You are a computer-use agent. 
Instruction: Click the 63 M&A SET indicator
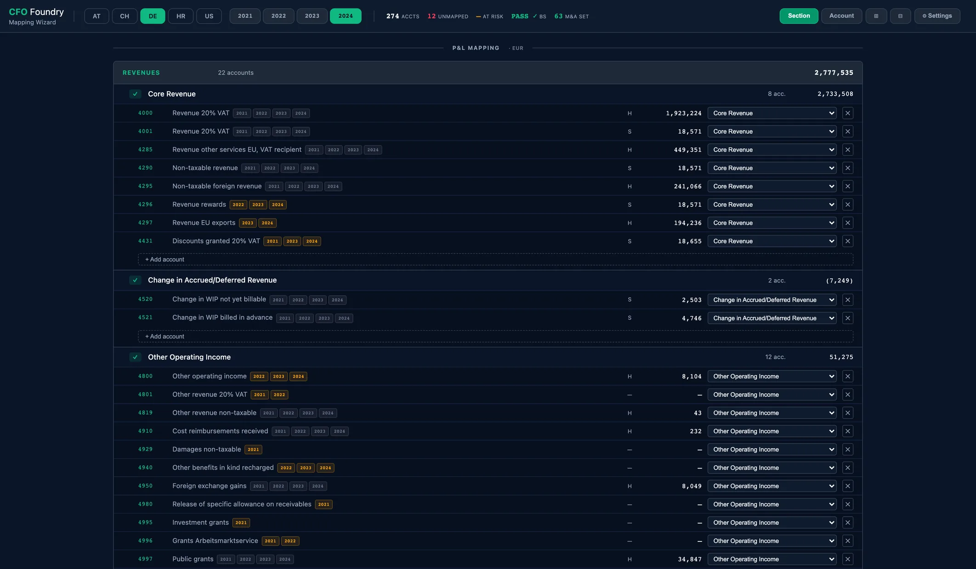pos(571,16)
